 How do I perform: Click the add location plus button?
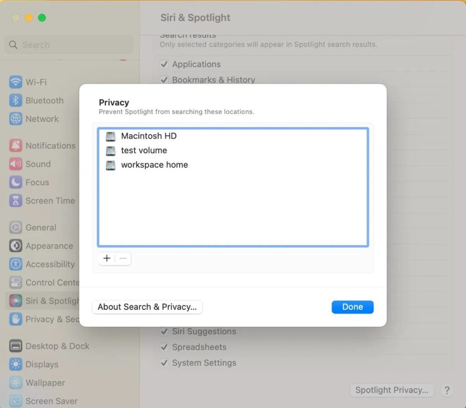point(106,258)
